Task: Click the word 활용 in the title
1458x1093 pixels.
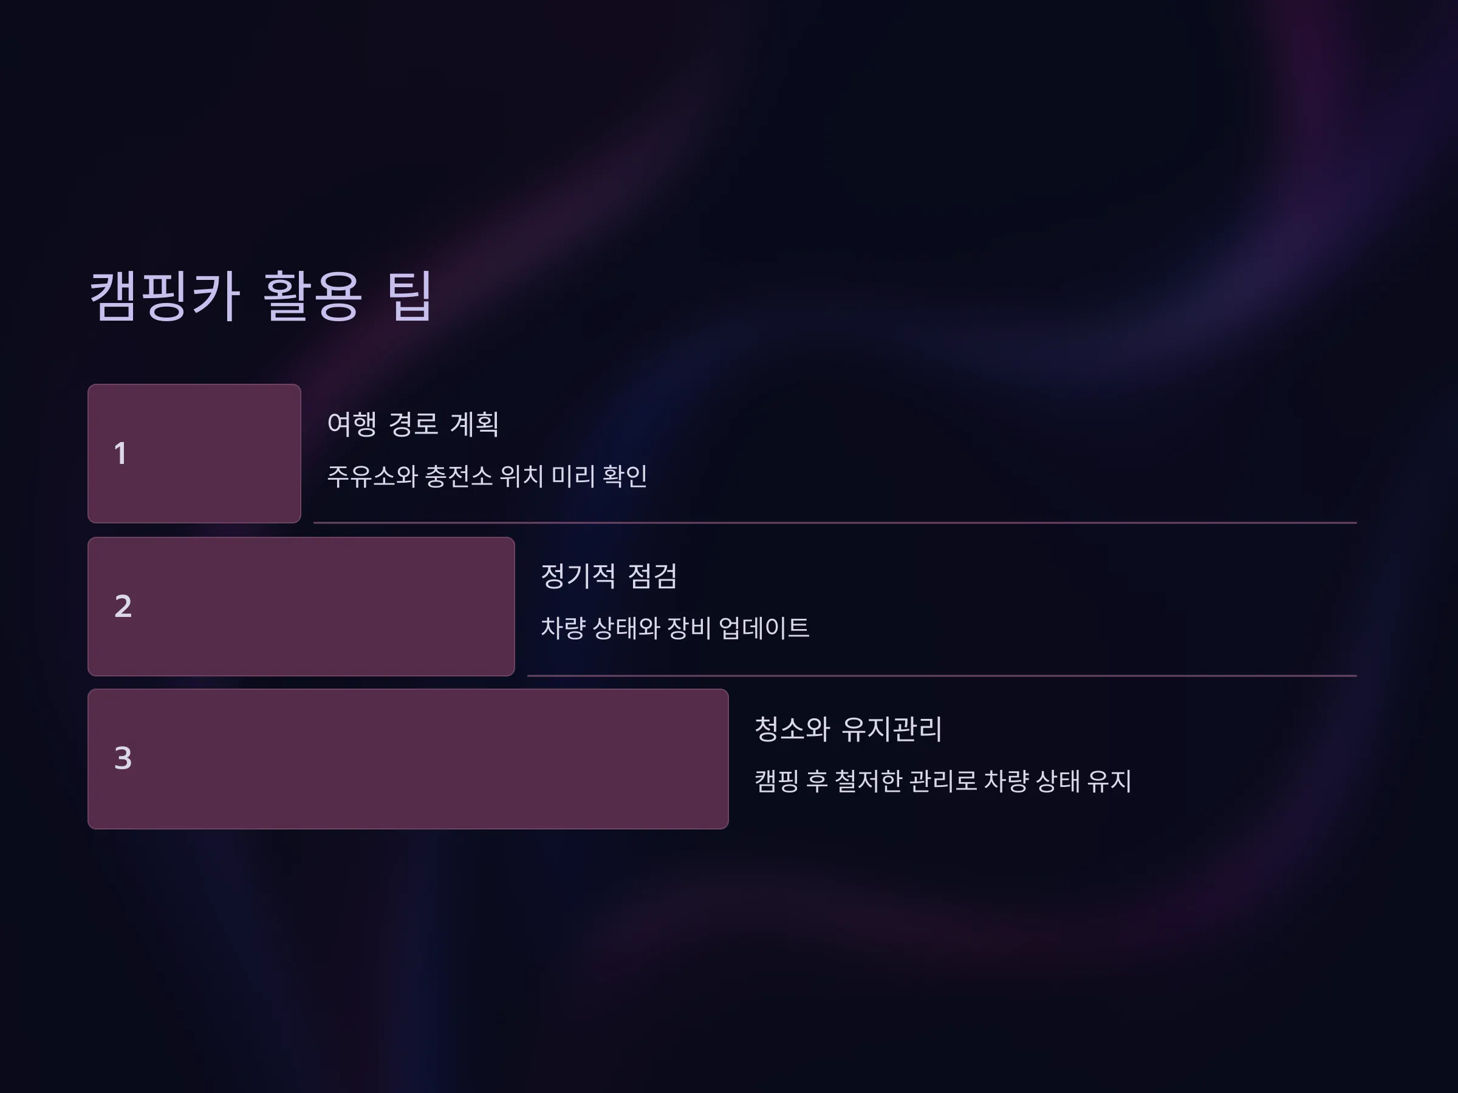Action: [x=312, y=296]
